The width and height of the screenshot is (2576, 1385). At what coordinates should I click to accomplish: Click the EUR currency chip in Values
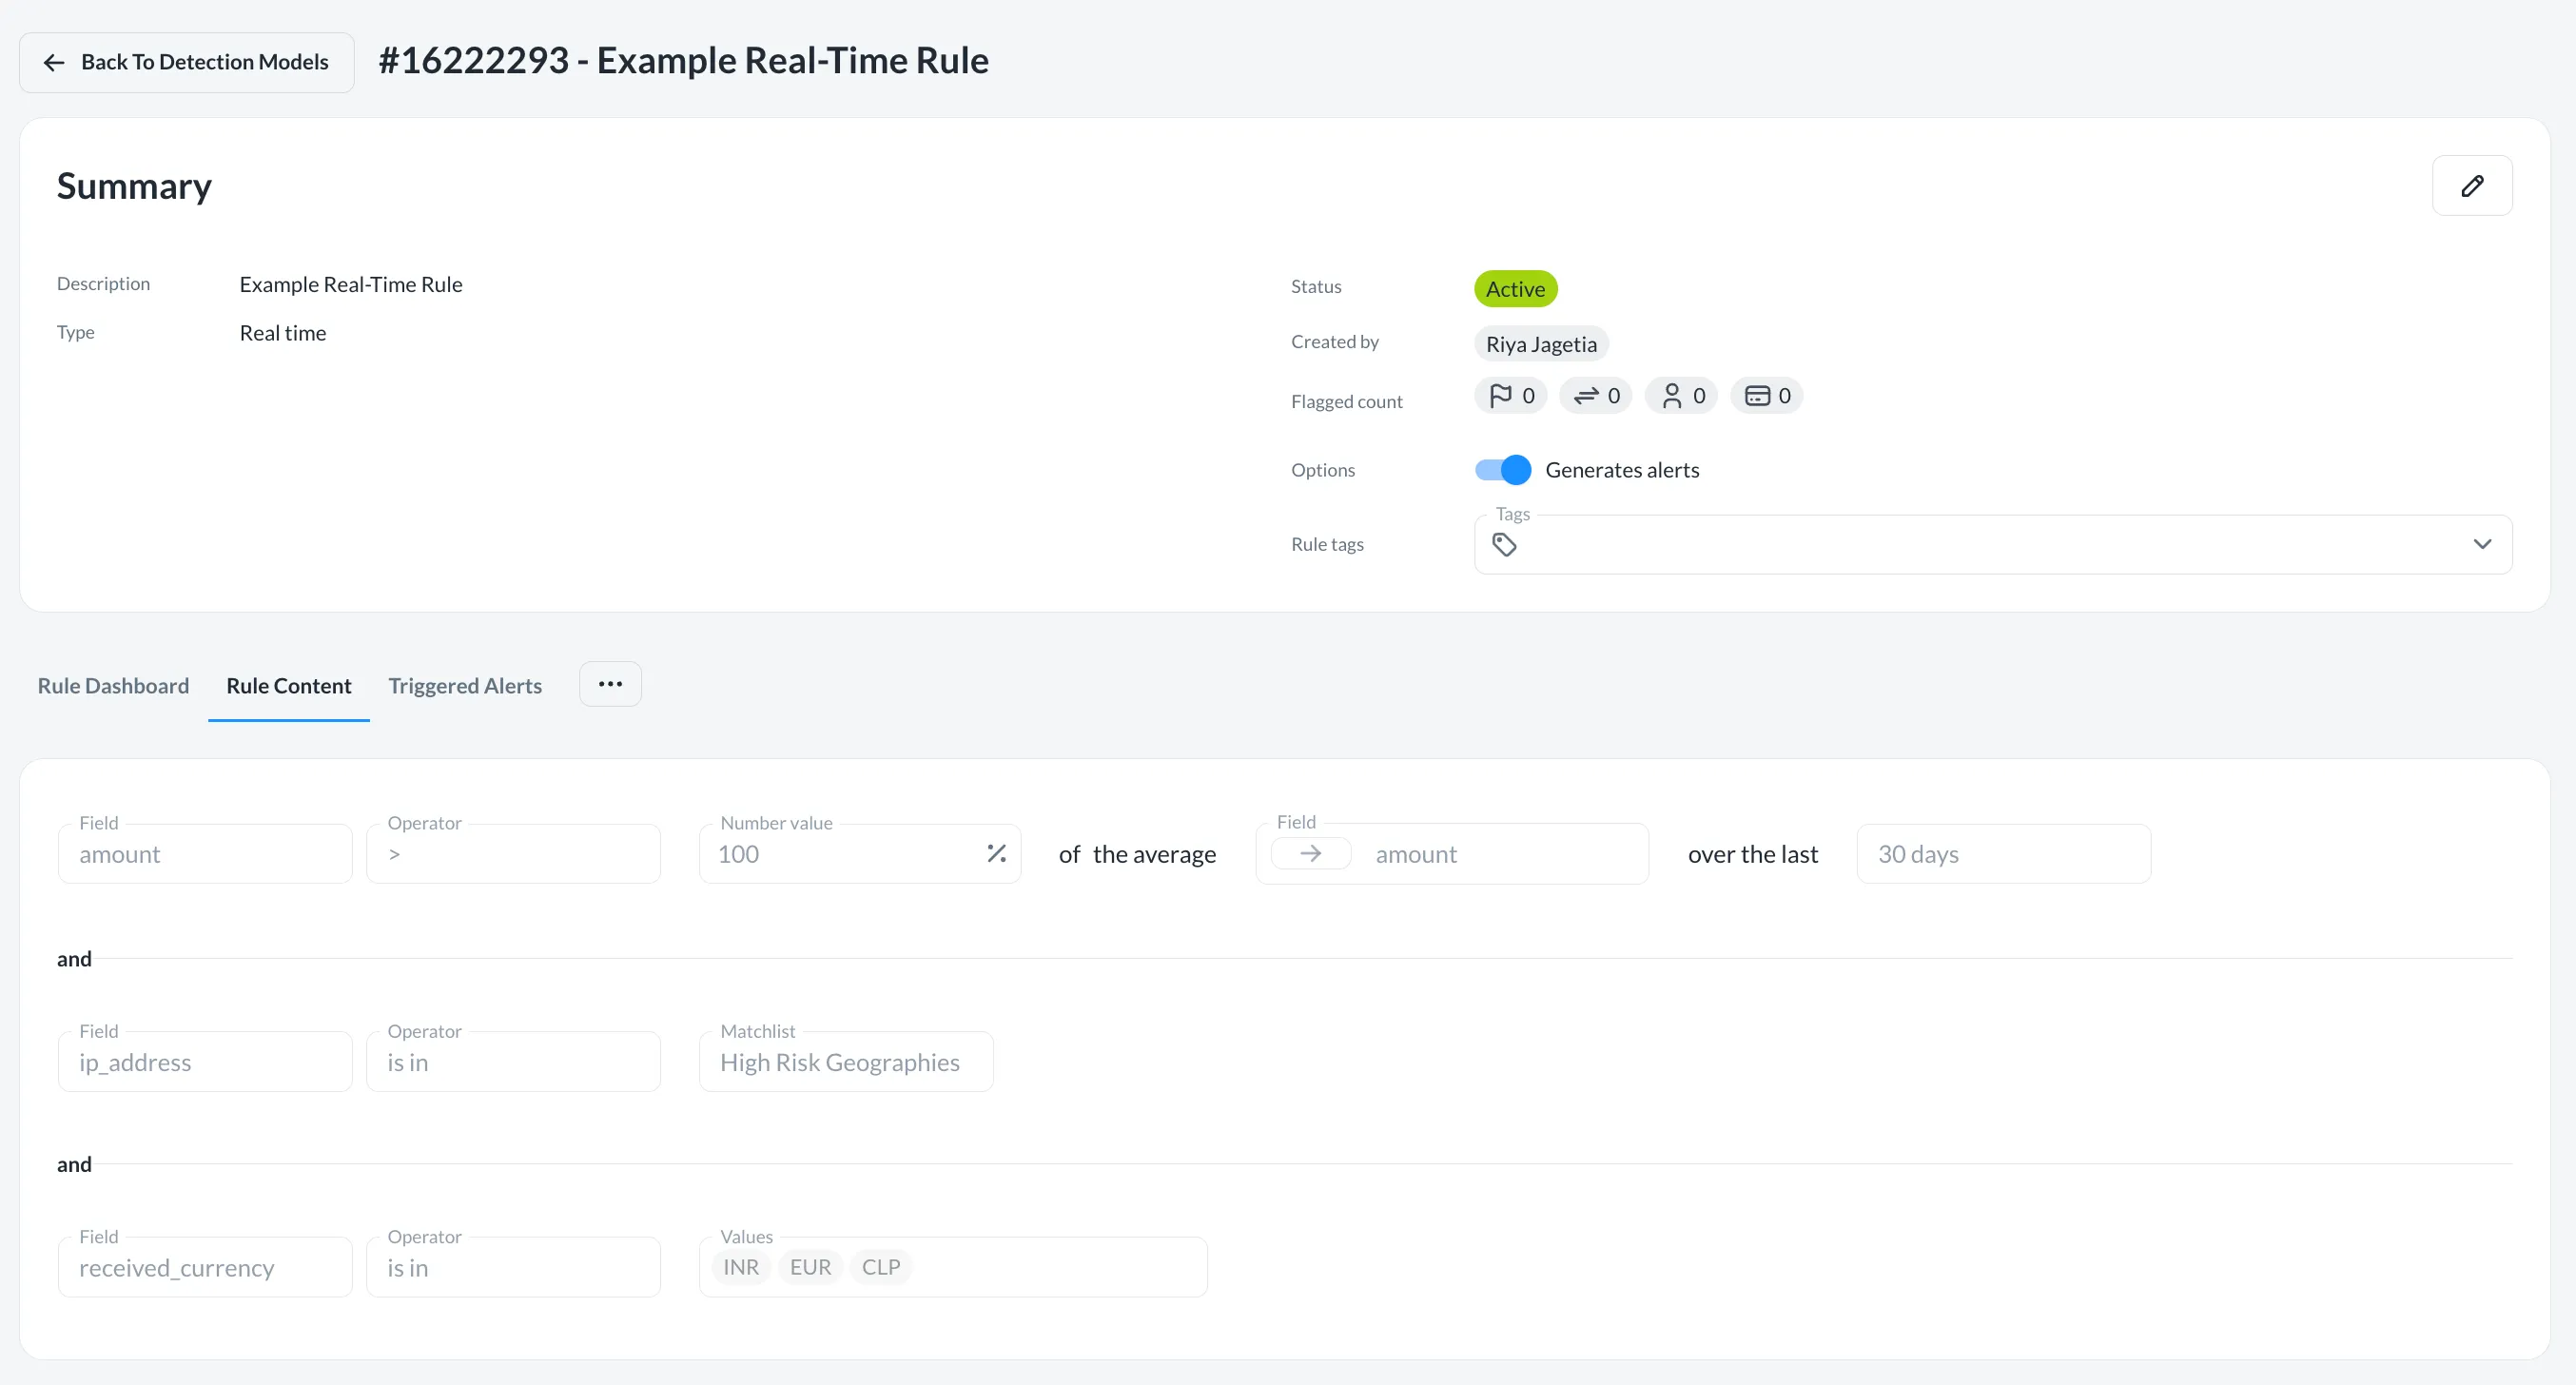point(810,1267)
